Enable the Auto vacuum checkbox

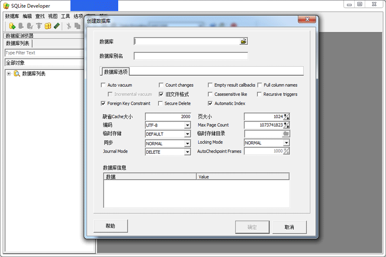pyautogui.click(x=103, y=85)
